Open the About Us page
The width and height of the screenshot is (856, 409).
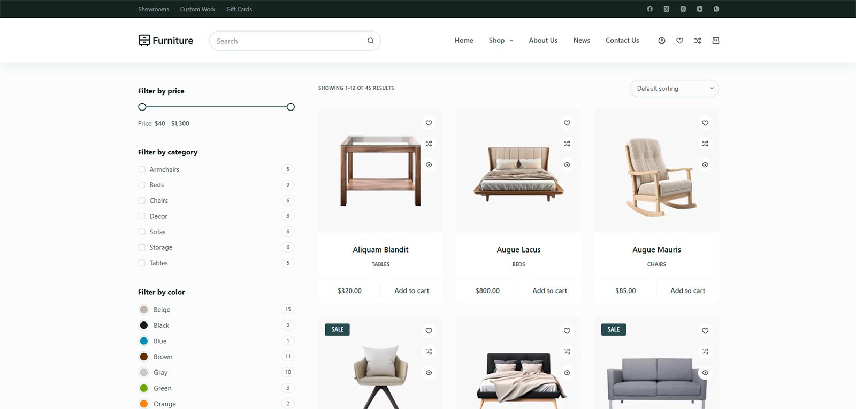543,41
